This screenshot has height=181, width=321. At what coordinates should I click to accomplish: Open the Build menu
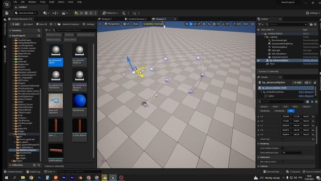point(52,2)
